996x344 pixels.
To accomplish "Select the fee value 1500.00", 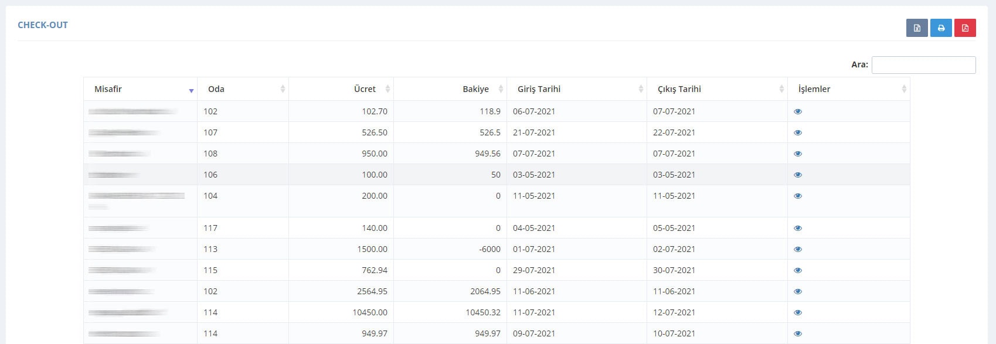I will [x=372, y=249].
